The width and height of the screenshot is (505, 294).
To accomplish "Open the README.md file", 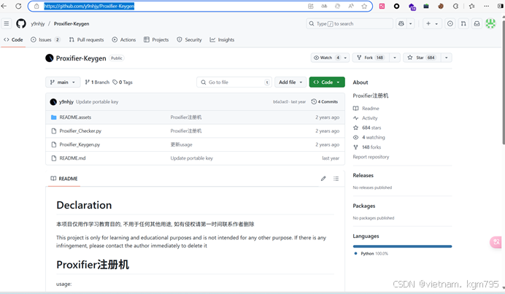I will tap(72, 158).
